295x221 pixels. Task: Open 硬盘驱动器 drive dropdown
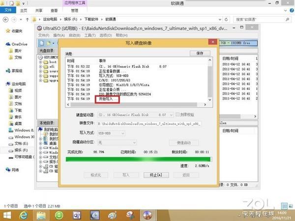[x=171, y=114]
